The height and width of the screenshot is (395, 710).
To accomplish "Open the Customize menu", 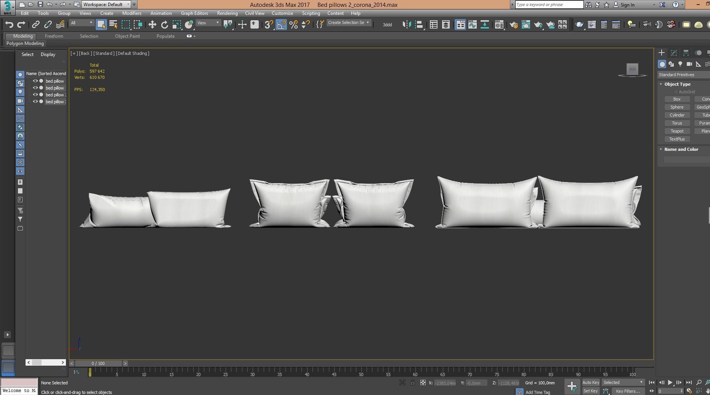I will coord(282,13).
